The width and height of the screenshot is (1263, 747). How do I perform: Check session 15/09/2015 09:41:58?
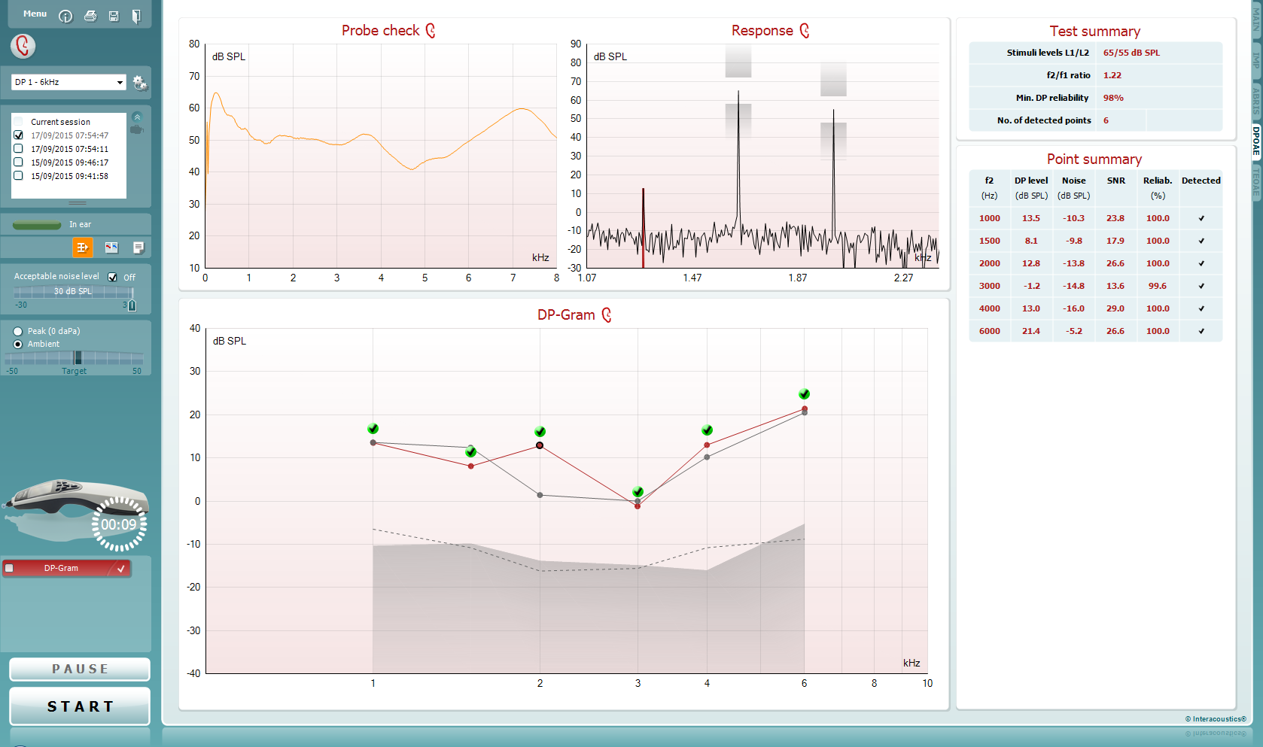point(18,176)
